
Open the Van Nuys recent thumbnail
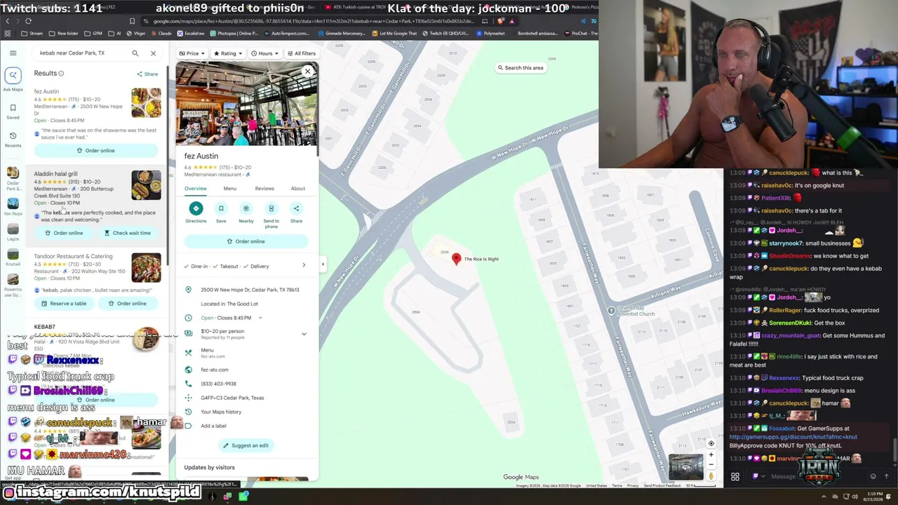(x=13, y=207)
